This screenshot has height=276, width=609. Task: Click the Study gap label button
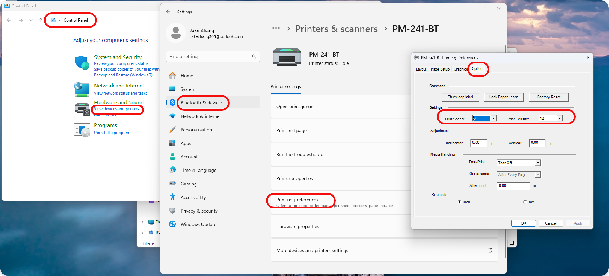(x=460, y=97)
